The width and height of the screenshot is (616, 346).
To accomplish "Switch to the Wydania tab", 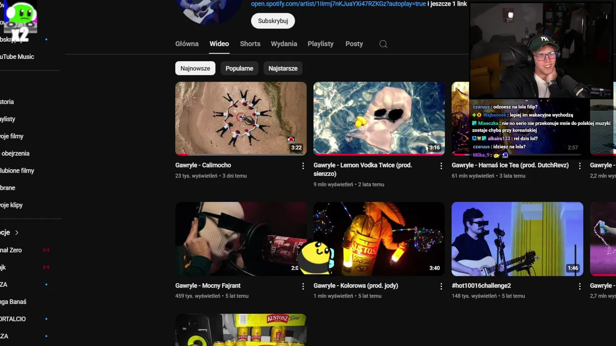I will [284, 44].
